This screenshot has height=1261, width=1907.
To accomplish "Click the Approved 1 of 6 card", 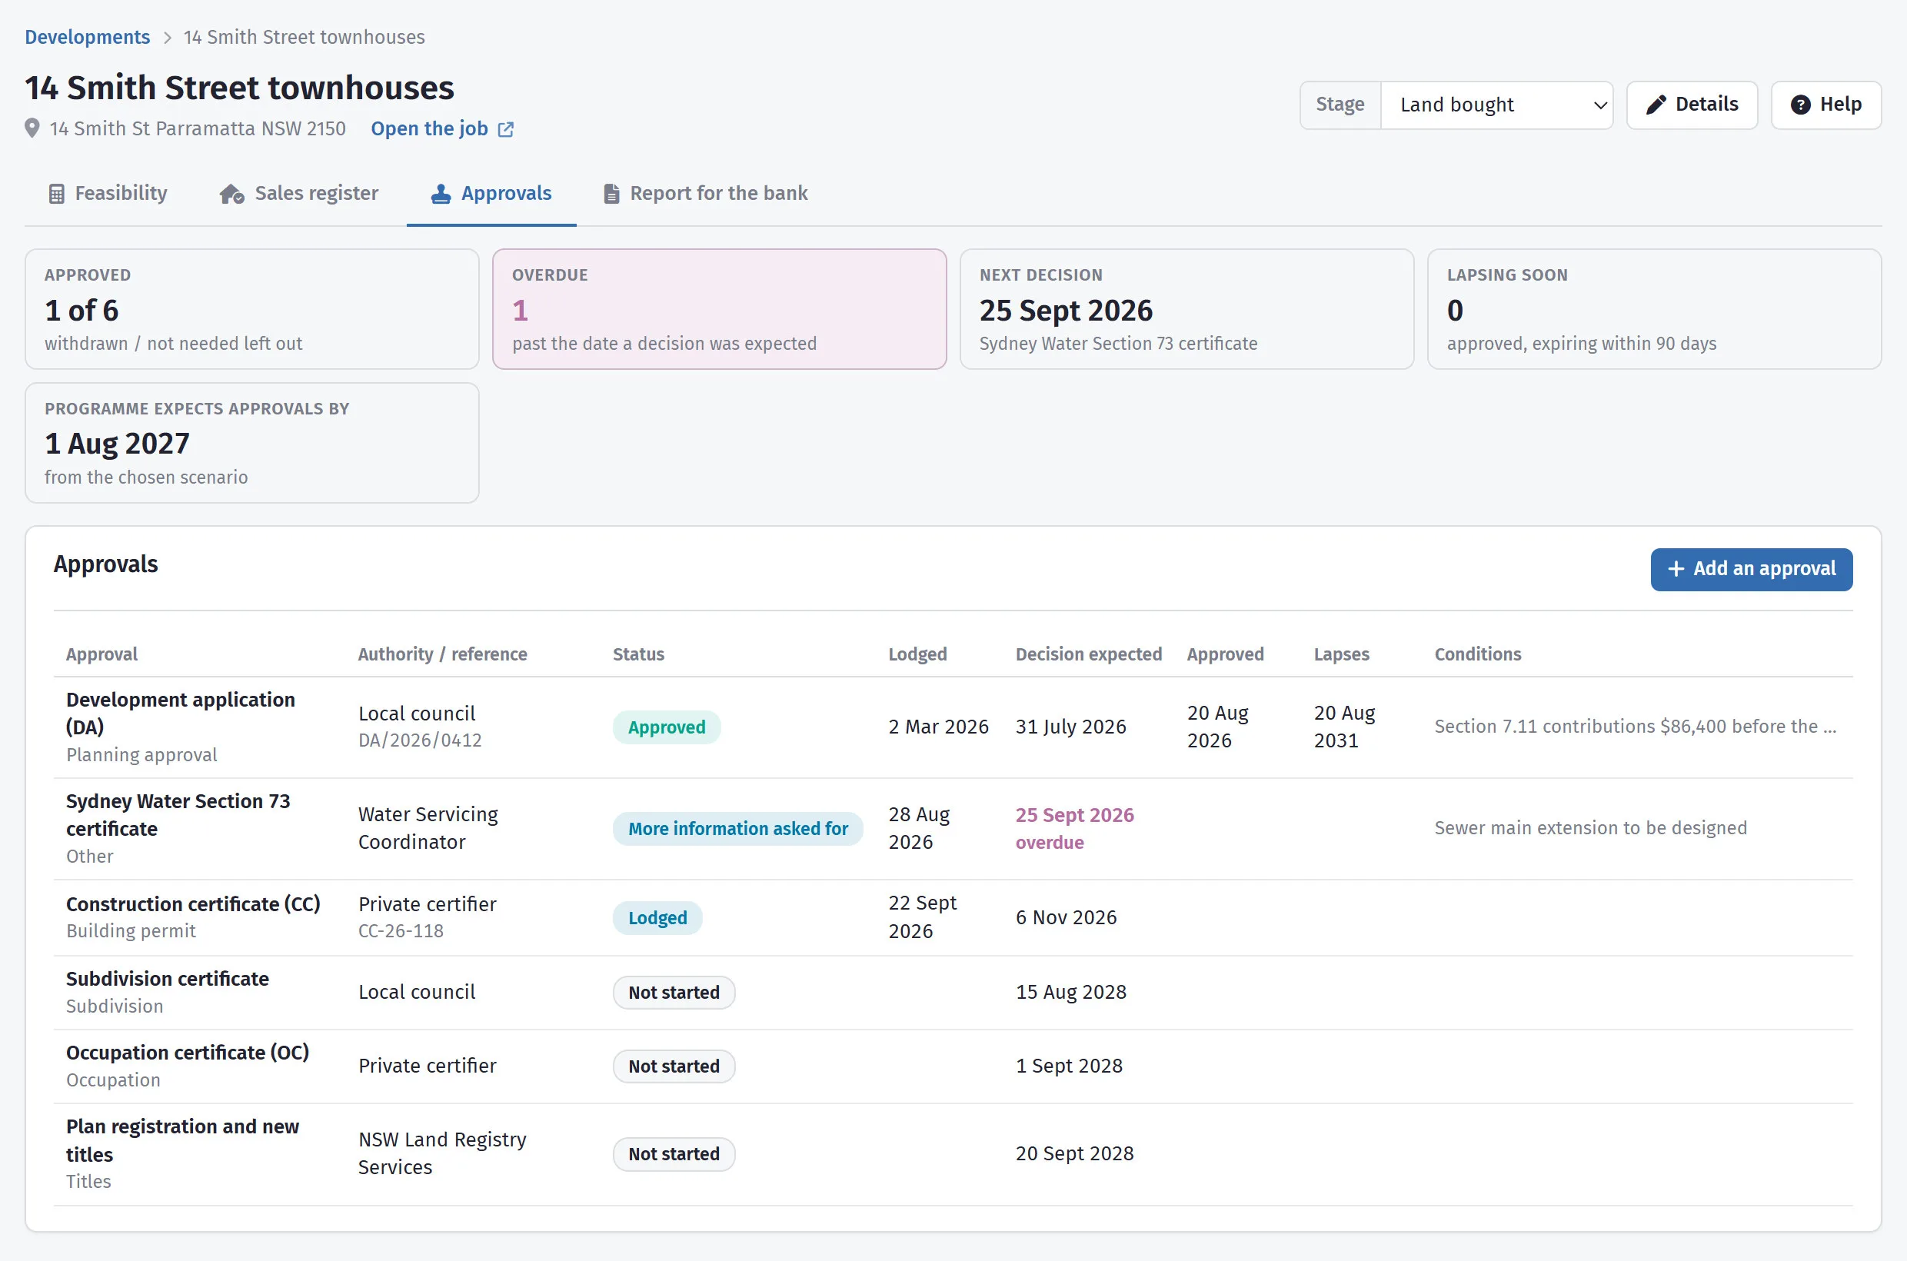I will pos(251,309).
